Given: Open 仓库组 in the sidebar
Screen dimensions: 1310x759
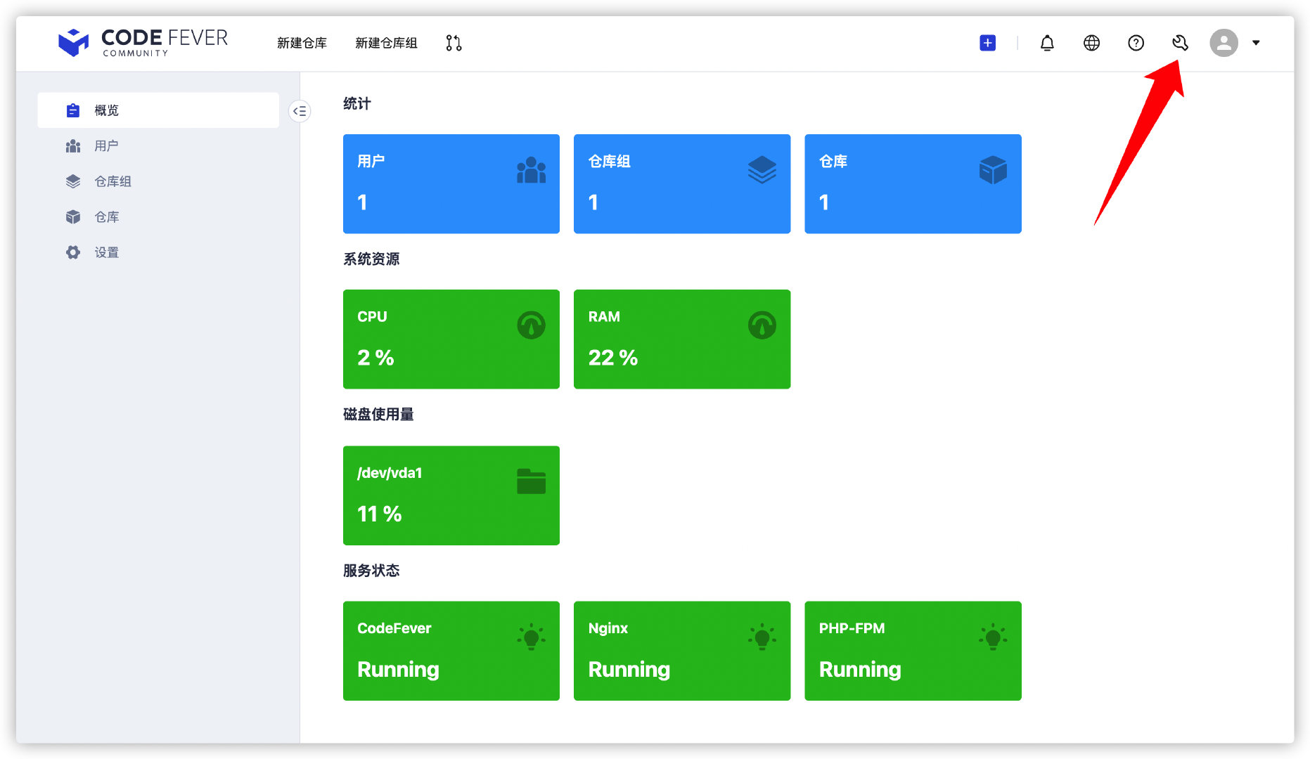Looking at the screenshot, I should point(158,181).
